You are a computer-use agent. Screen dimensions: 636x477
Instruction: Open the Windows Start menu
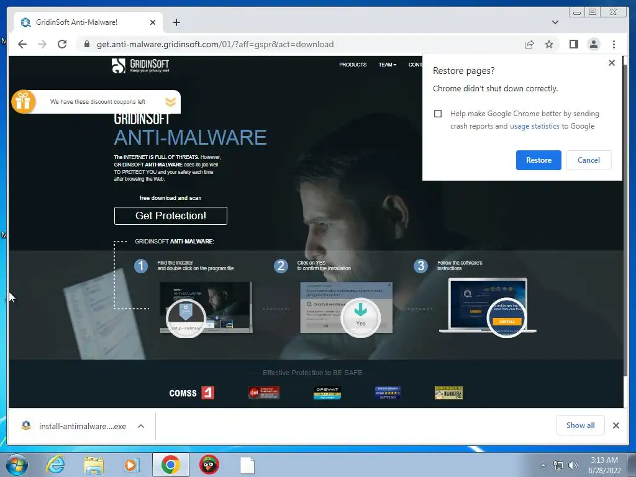pyautogui.click(x=16, y=465)
